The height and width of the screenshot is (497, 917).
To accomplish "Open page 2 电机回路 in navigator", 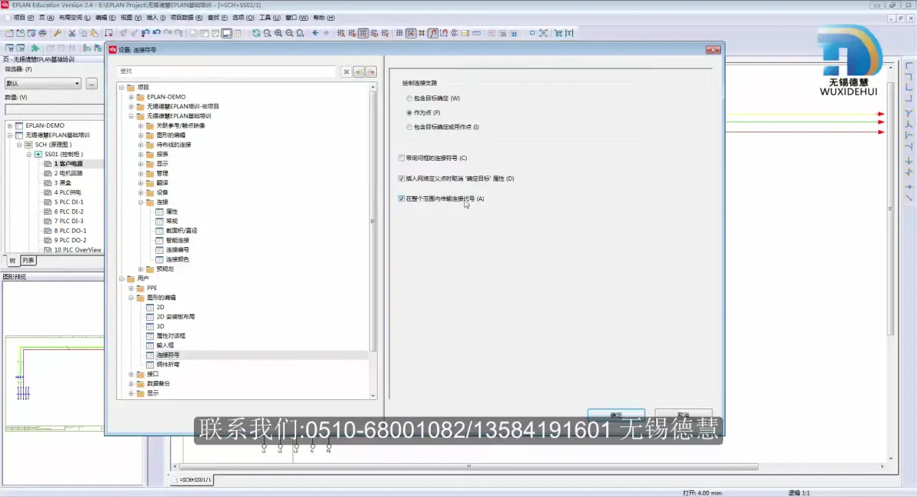I will click(68, 174).
